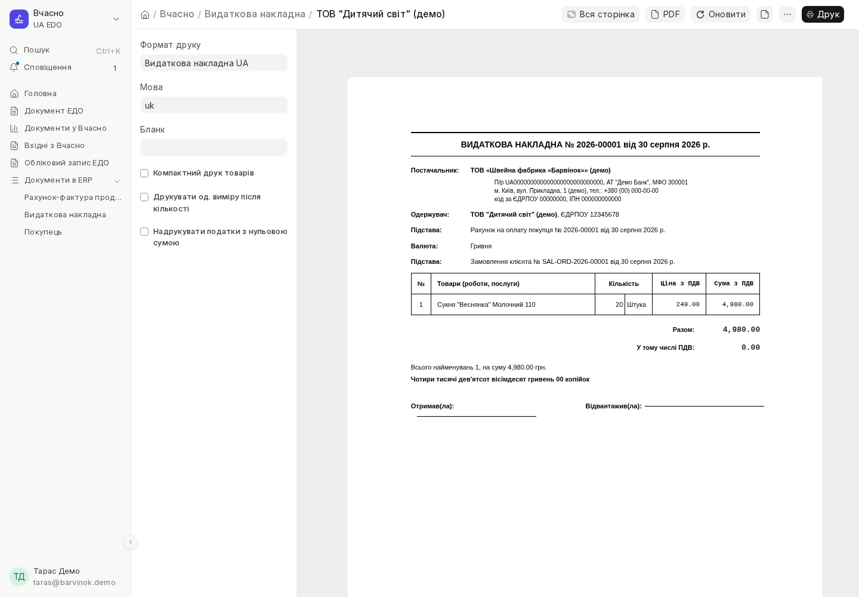
Task: Collapse the Документи в ERP section
Action: point(117,181)
